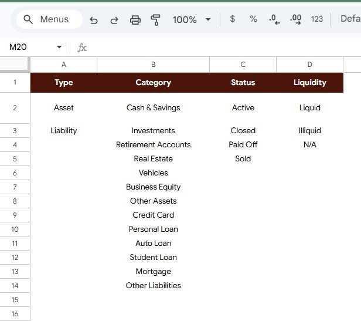Click the Redo arrow icon
This screenshot has width=361, height=321.
pyautogui.click(x=114, y=20)
